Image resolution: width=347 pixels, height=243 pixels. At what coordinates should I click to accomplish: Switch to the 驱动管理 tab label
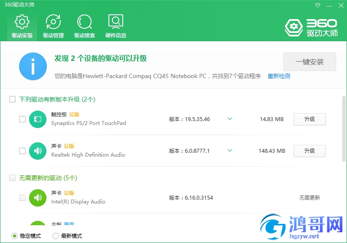pyautogui.click(x=53, y=36)
